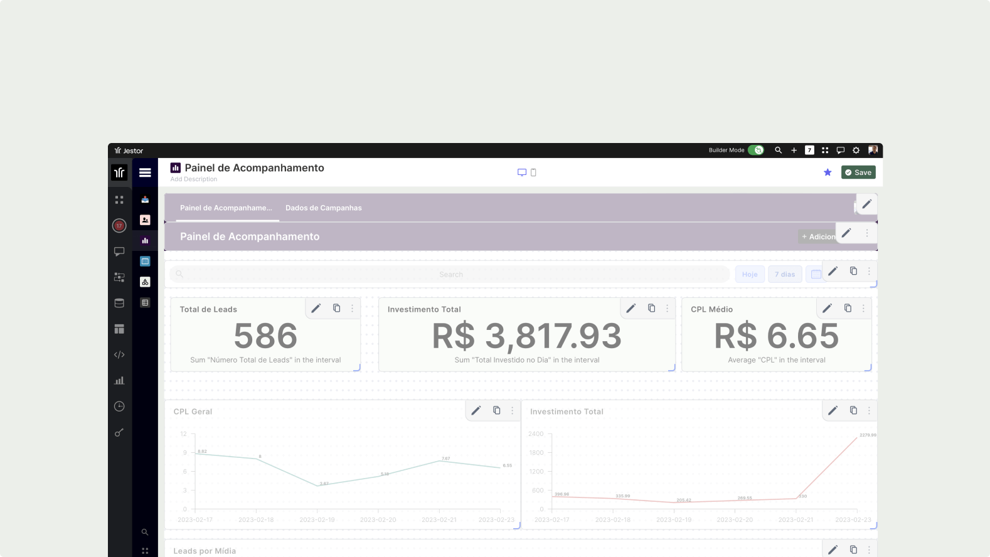
Task: Open the key access icon in the left sidebar
Action: coord(119,432)
